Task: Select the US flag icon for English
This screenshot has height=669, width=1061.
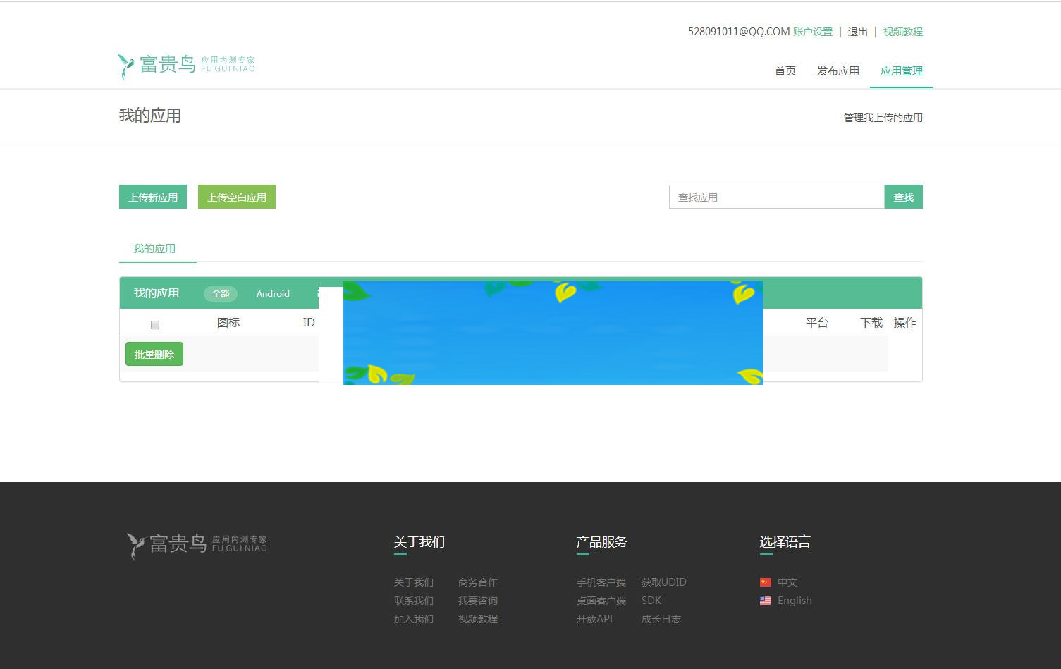Action: click(x=766, y=601)
